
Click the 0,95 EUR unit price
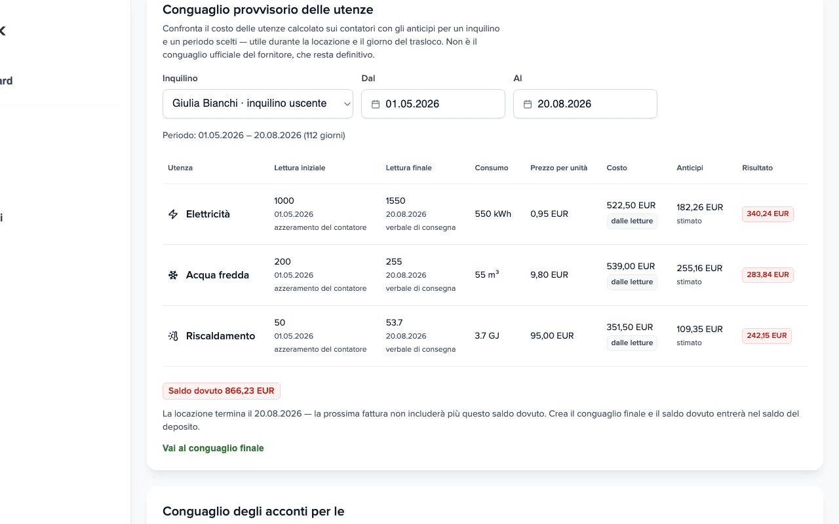549,214
